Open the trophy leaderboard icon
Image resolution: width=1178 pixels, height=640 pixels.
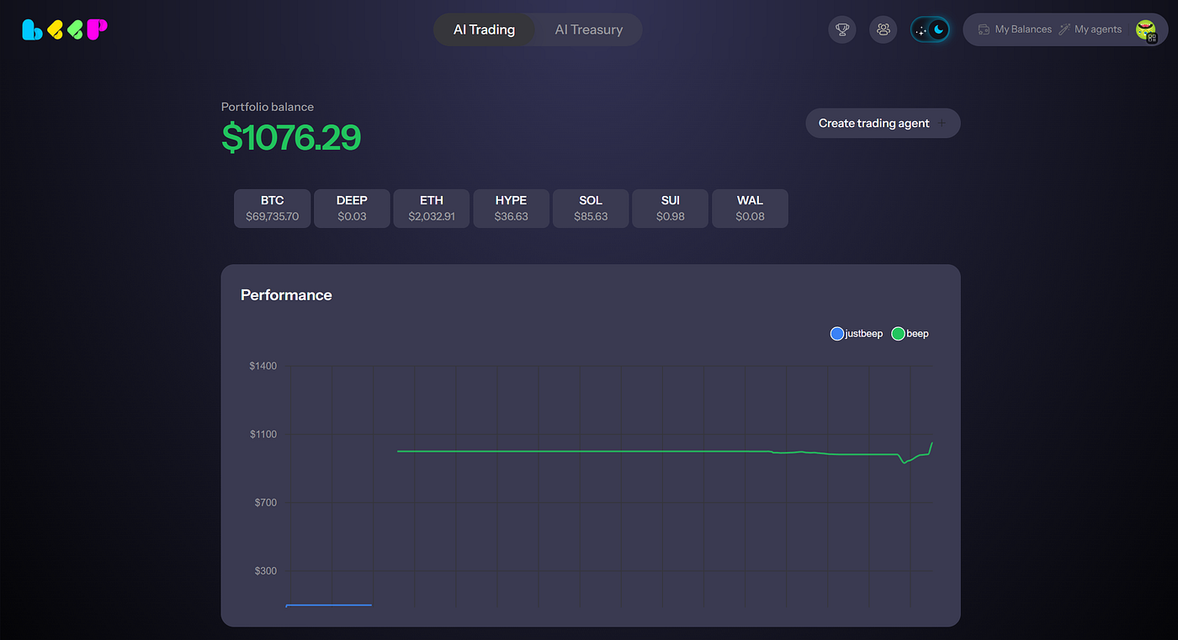(x=841, y=29)
